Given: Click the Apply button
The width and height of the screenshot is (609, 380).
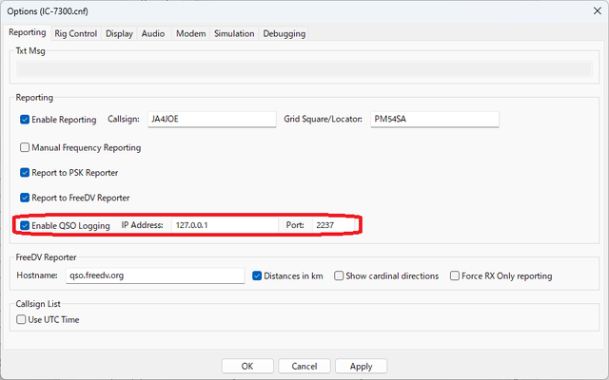Looking at the screenshot, I should 361,366.
